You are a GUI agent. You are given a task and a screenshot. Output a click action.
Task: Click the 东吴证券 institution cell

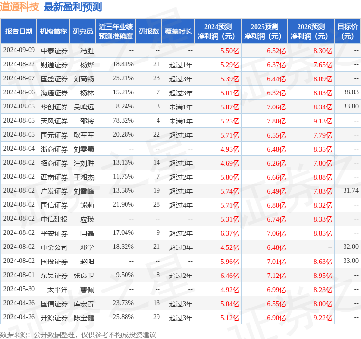[54, 276]
